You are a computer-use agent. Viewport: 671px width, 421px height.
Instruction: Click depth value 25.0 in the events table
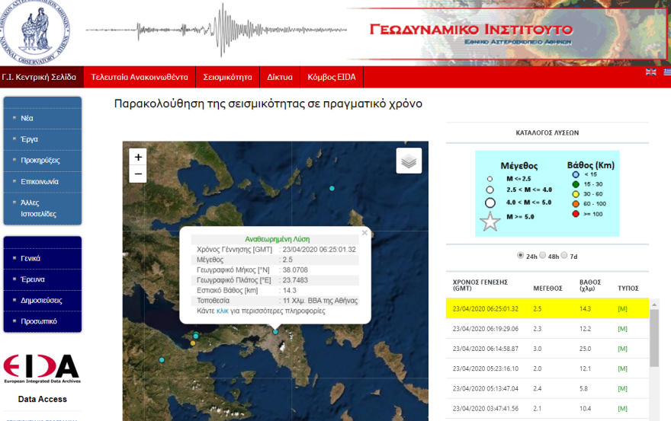586,349
